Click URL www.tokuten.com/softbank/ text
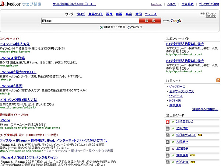Screen dimensions: 221x166 tap(18, 108)
